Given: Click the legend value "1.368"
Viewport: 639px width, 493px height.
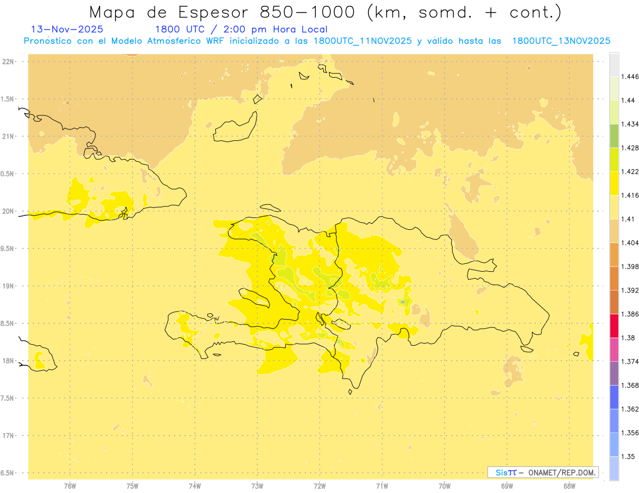Looking at the screenshot, I should tap(630, 385).
